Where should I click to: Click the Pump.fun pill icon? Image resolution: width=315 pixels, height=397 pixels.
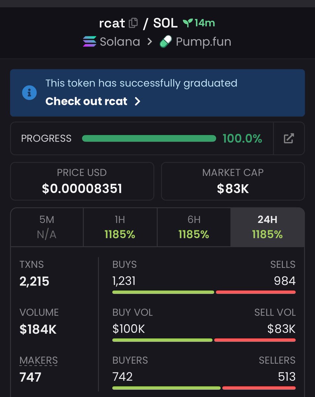166,42
